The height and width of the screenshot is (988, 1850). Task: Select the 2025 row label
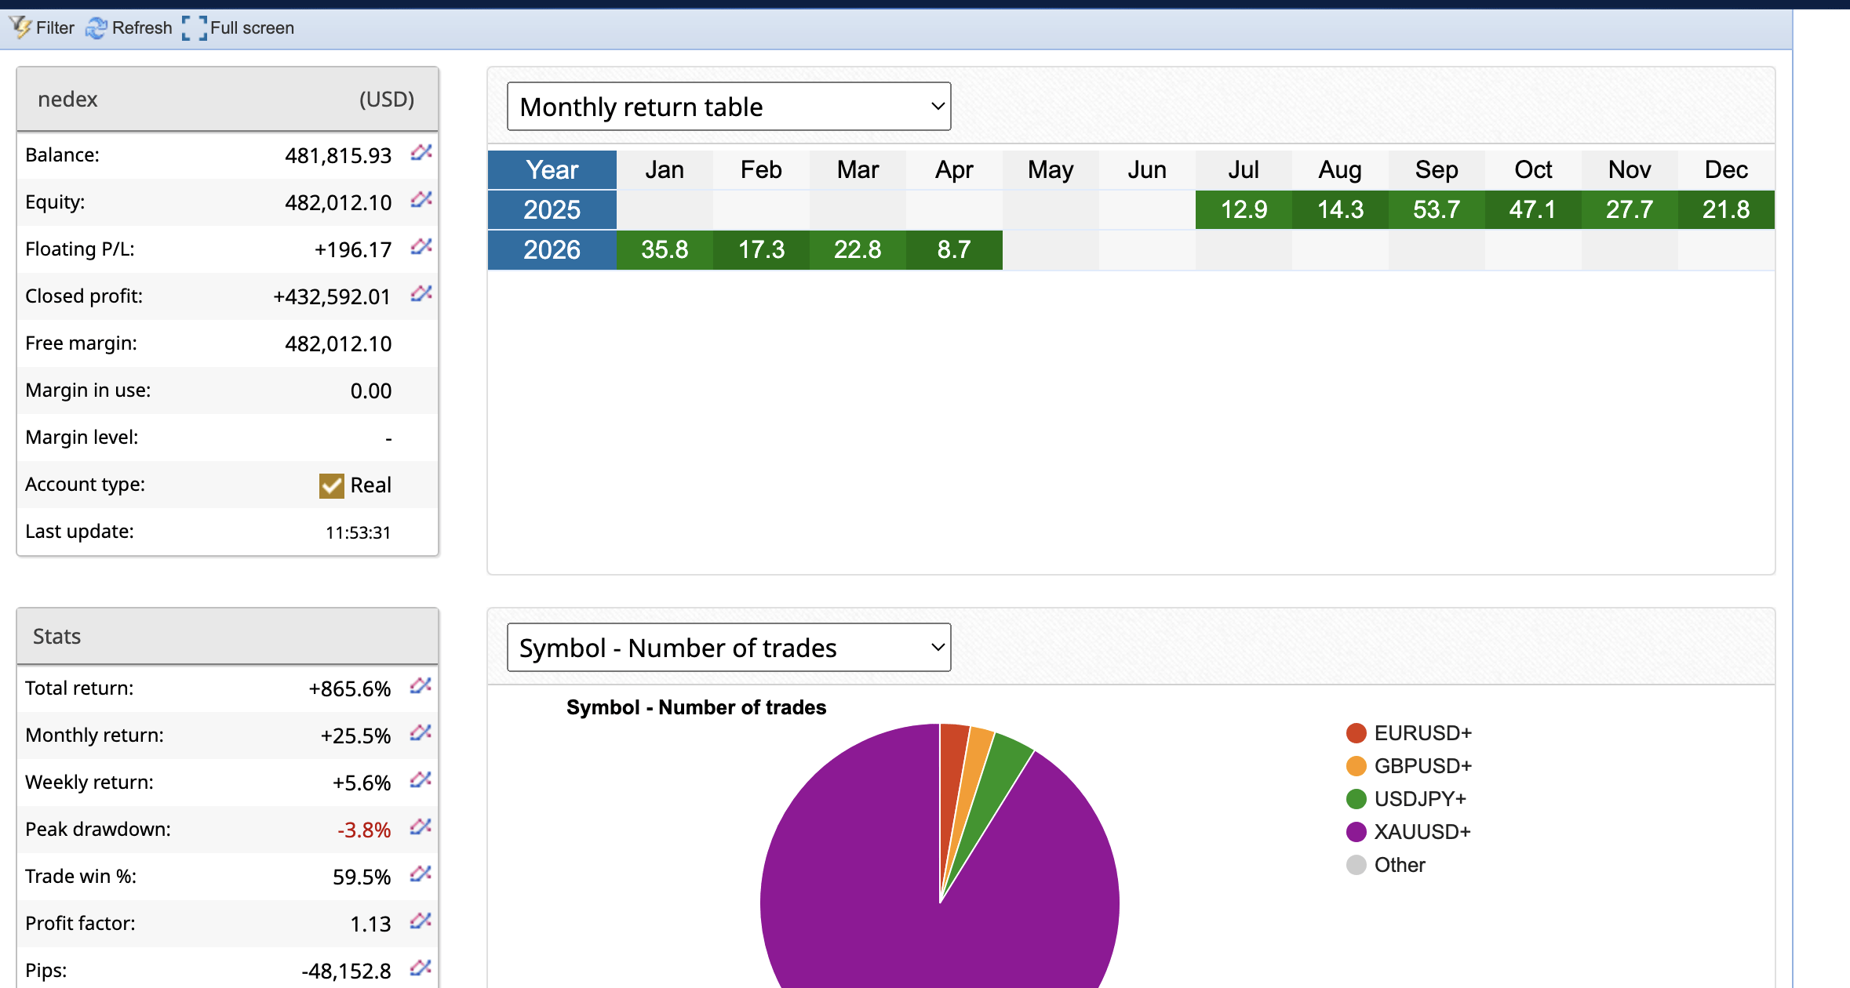[552, 209]
